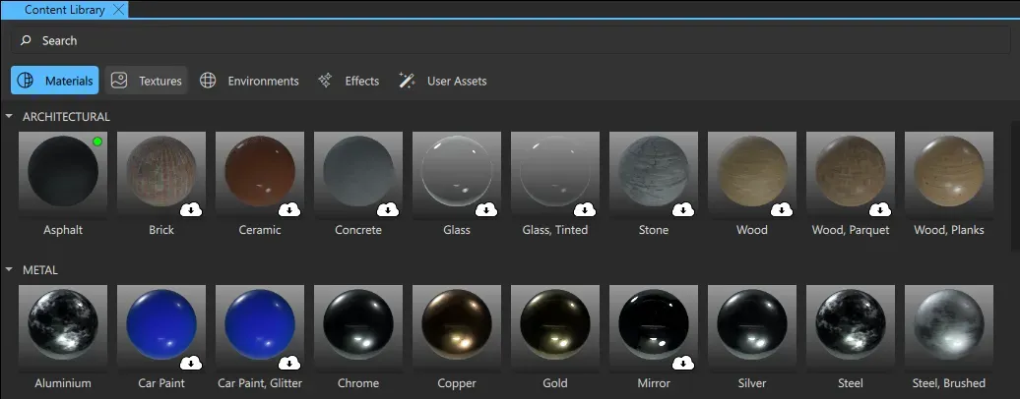The width and height of the screenshot is (1020, 399).
Task: Switch to the Materials tab
Action: pos(55,81)
